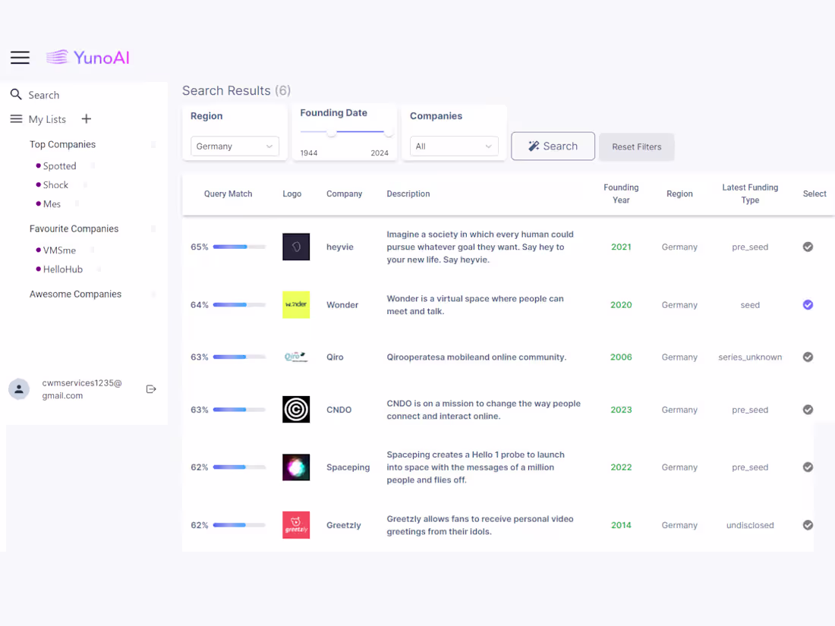Toggle the select checkmark for heyvie
This screenshot has height=626, width=835.
[x=808, y=247]
